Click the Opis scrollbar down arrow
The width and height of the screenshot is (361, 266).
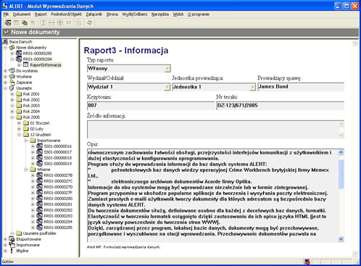(341, 239)
